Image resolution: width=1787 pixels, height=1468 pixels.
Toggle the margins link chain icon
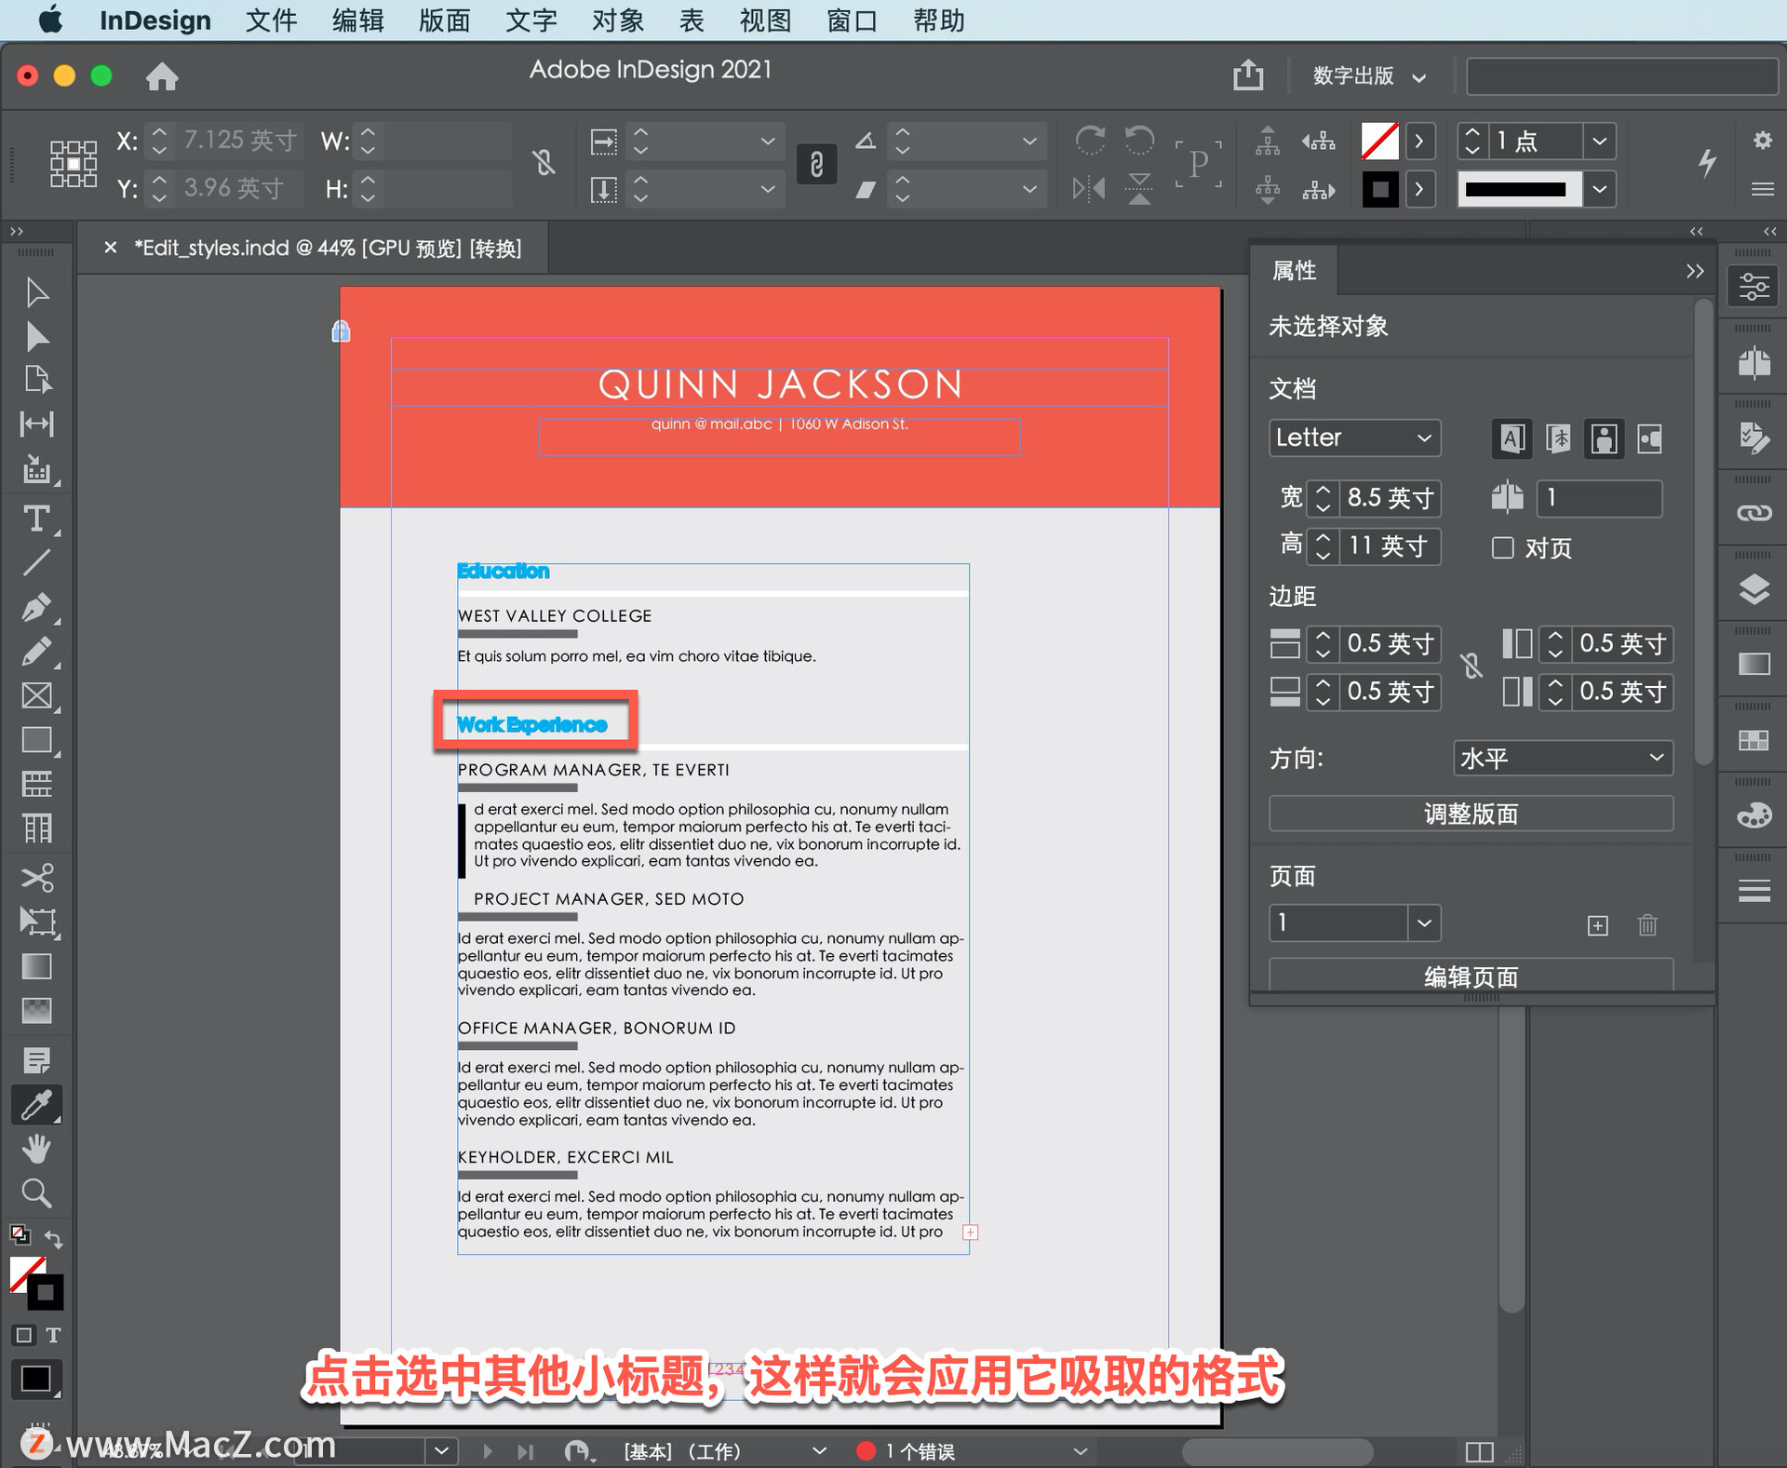coord(1471,667)
